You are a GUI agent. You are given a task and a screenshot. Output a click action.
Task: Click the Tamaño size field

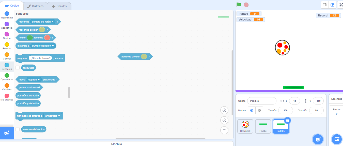tap(286, 110)
